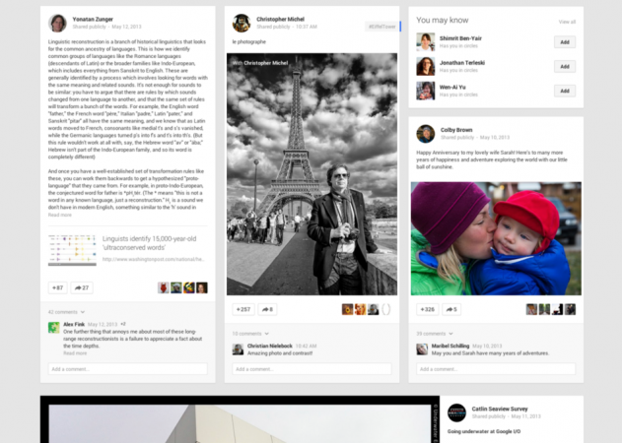Click Add a comment field under Alex Fink
622x443 pixels.
(x=128, y=369)
